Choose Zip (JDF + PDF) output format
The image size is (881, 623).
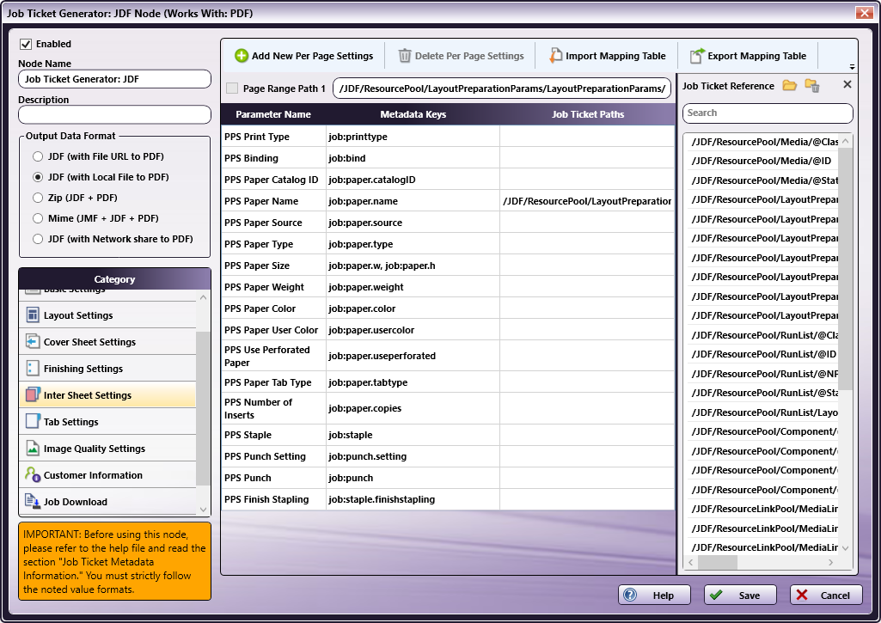click(38, 198)
